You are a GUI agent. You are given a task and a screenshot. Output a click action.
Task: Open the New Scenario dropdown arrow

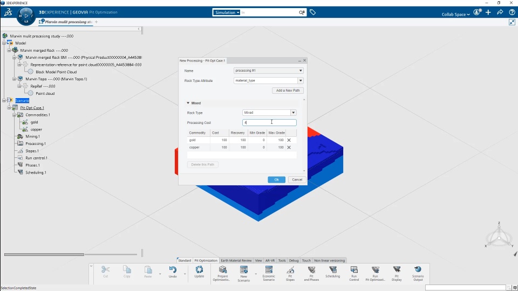[x=255, y=274]
